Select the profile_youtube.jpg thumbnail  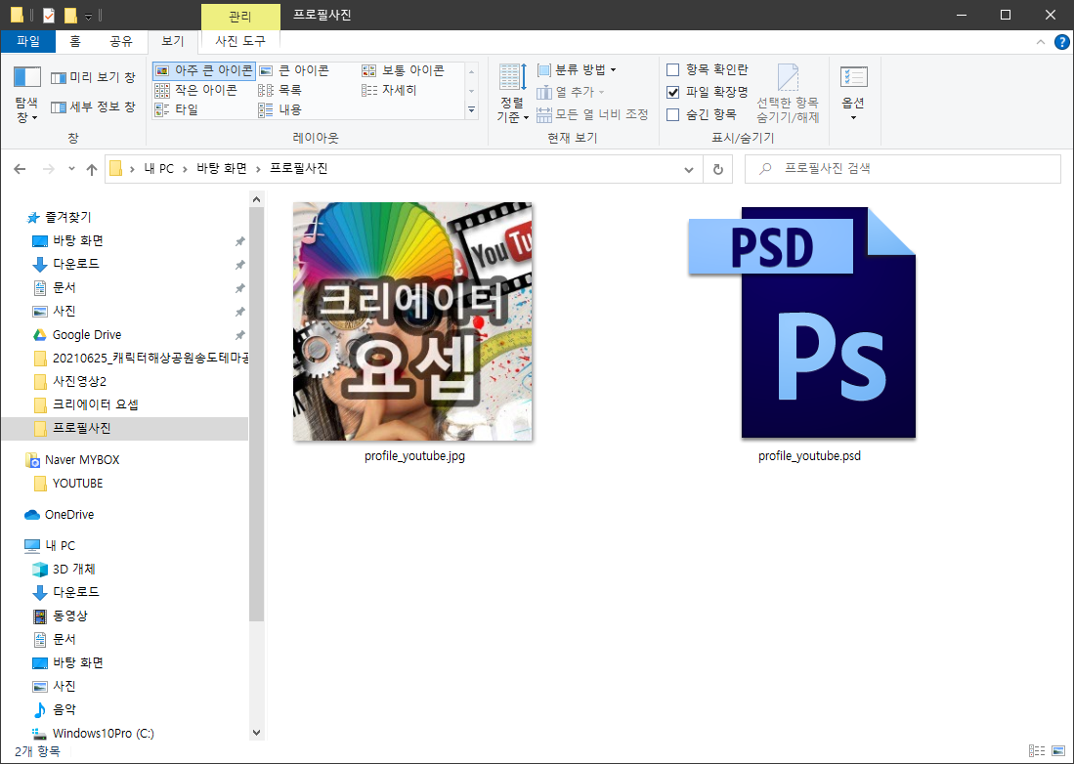[413, 321]
